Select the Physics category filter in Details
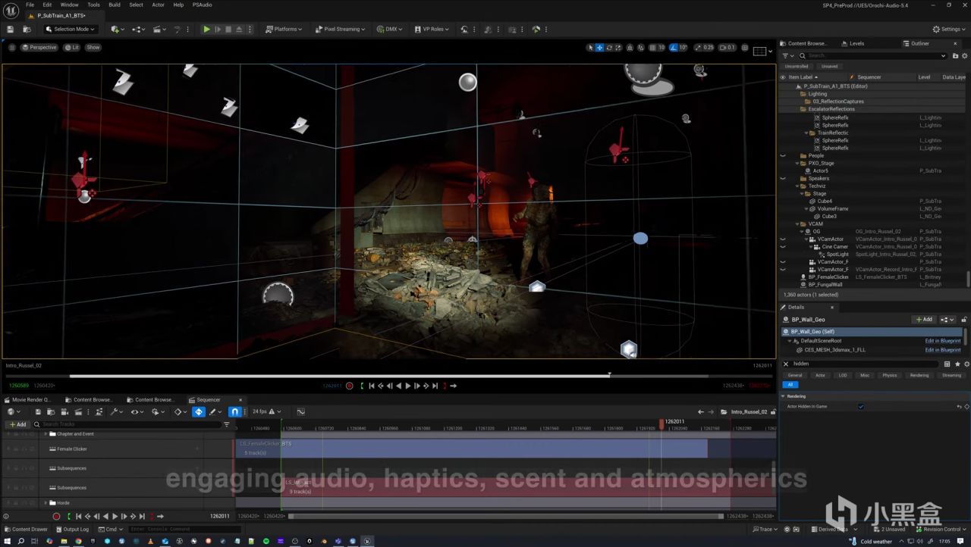 (889, 375)
